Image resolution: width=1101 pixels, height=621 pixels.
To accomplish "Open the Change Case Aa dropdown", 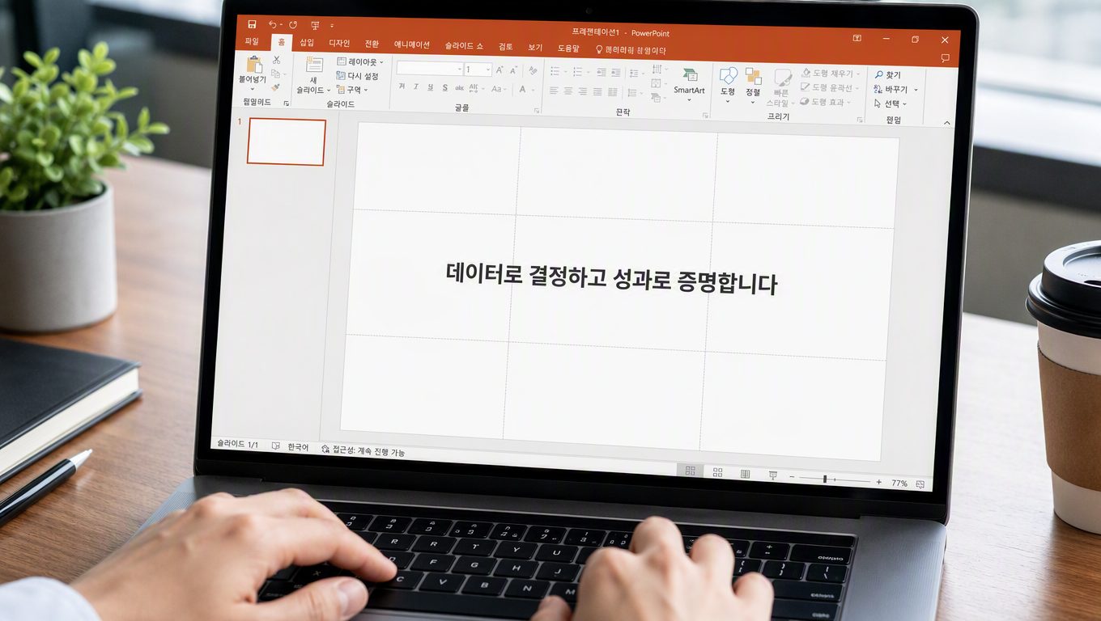I will pyautogui.click(x=499, y=89).
